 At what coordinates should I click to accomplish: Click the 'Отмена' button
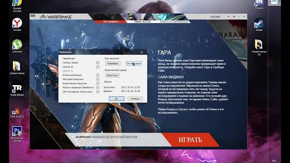coord(135,99)
